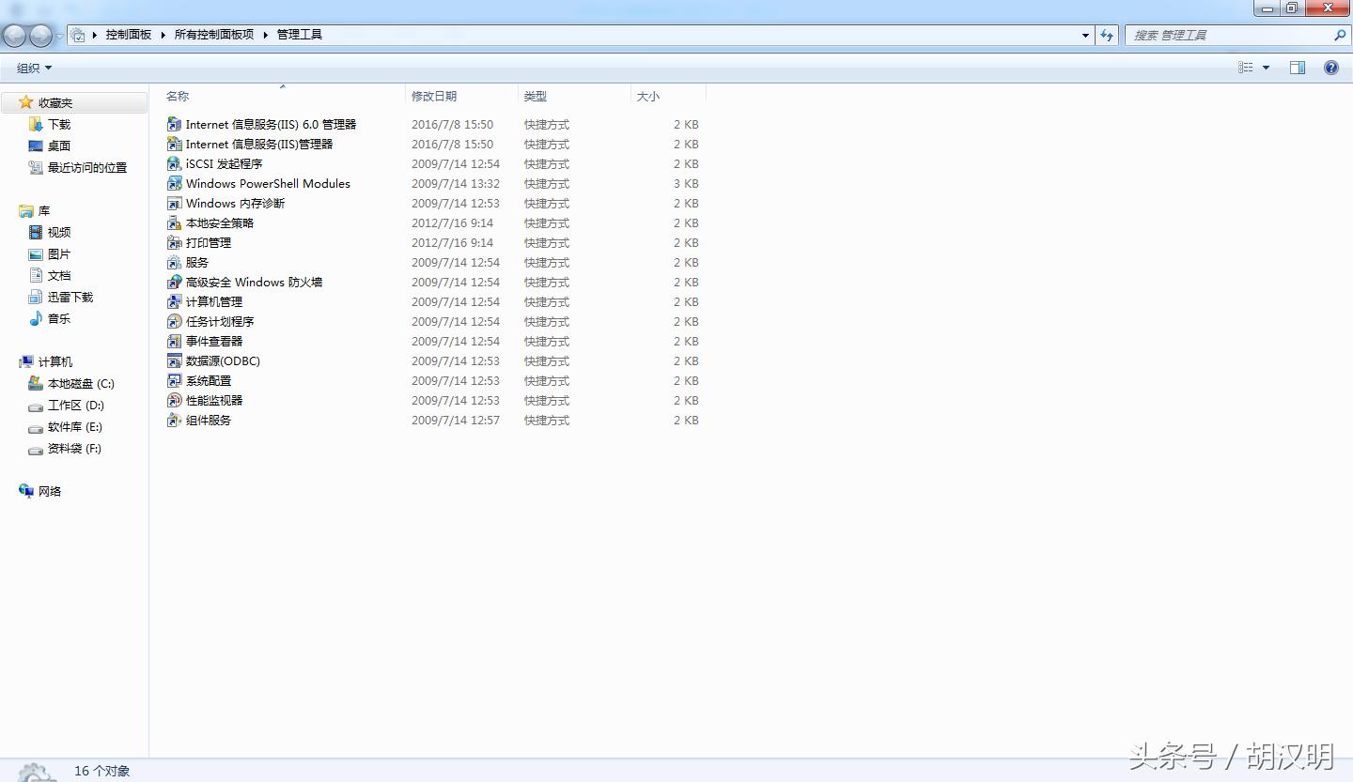Viewport: 1353px width, 782px height.
Task: Click the 快捷方式 type of 组件服务
Action: (x=547, y=420)
